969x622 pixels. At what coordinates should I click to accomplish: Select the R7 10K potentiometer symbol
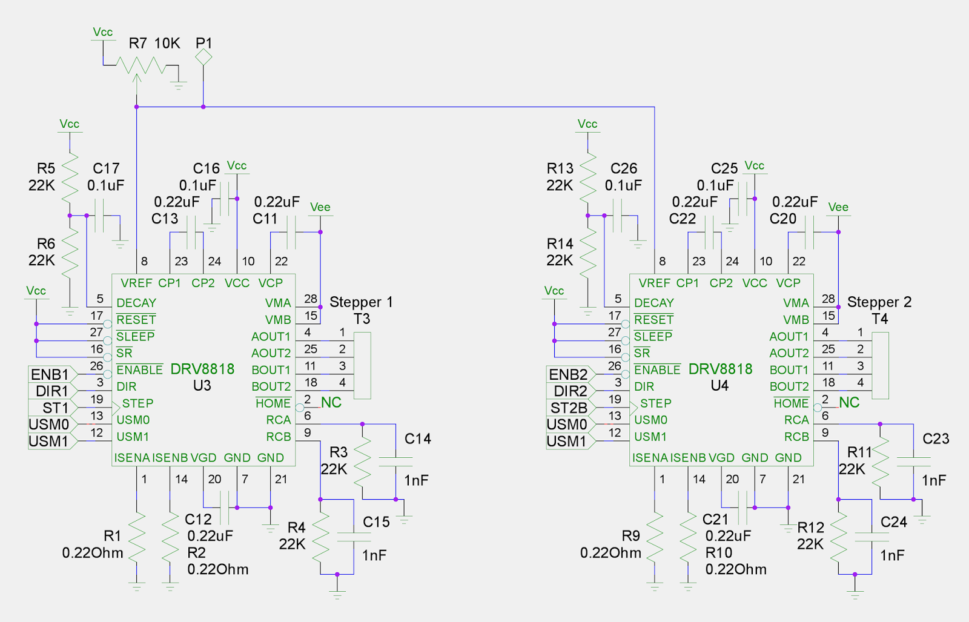tap(140, 67)
